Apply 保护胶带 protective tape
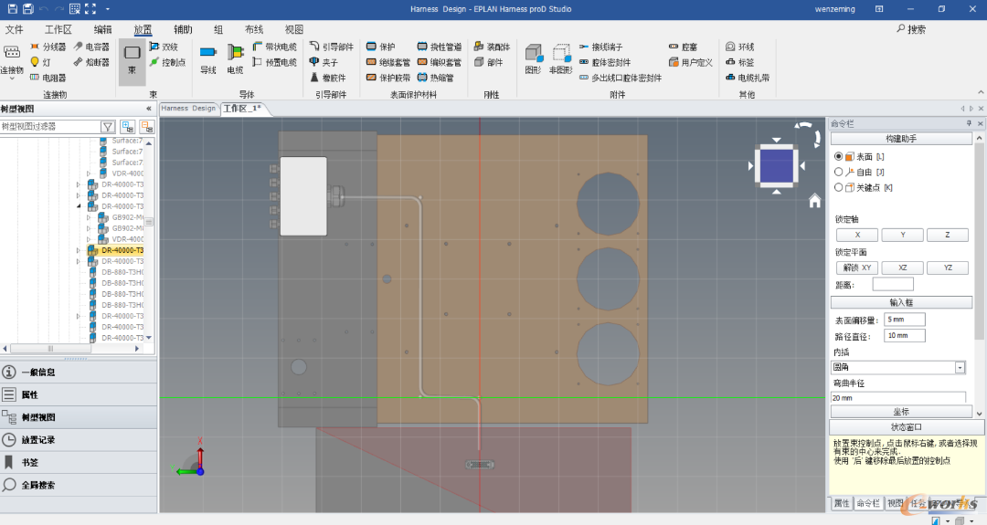Screen dimensions: 987x525 pyautogui.click(x=387, y=78)
